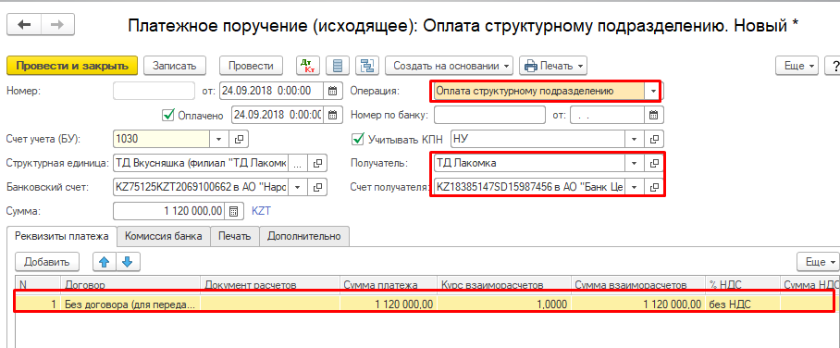The image size is (840, 348).
Task: Open the table Еще menu
Action: pyautogui.click(x=818, y=262)
